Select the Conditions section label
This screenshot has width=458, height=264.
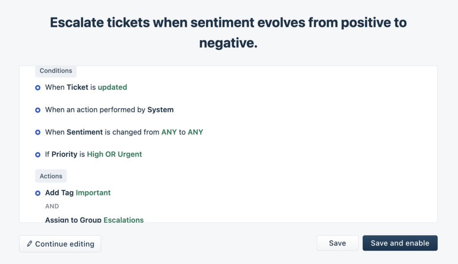click(56, 71)
